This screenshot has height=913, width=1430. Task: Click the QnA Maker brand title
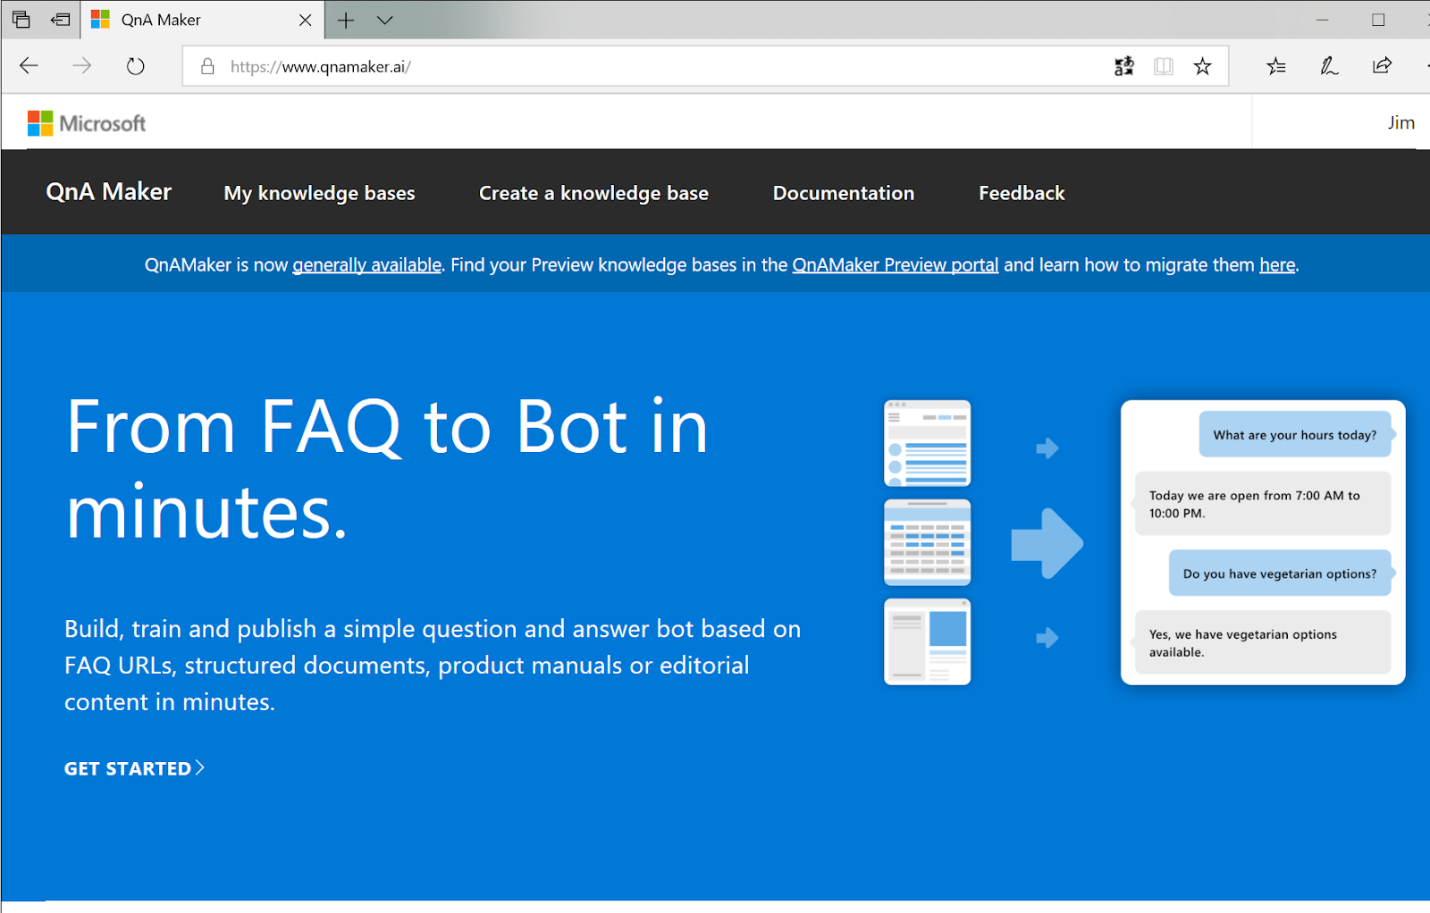tap(109, 192)
